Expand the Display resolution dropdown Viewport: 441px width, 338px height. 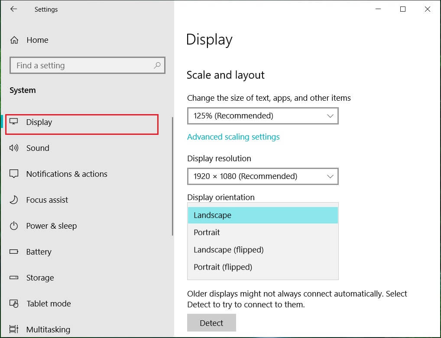[263, 176]
